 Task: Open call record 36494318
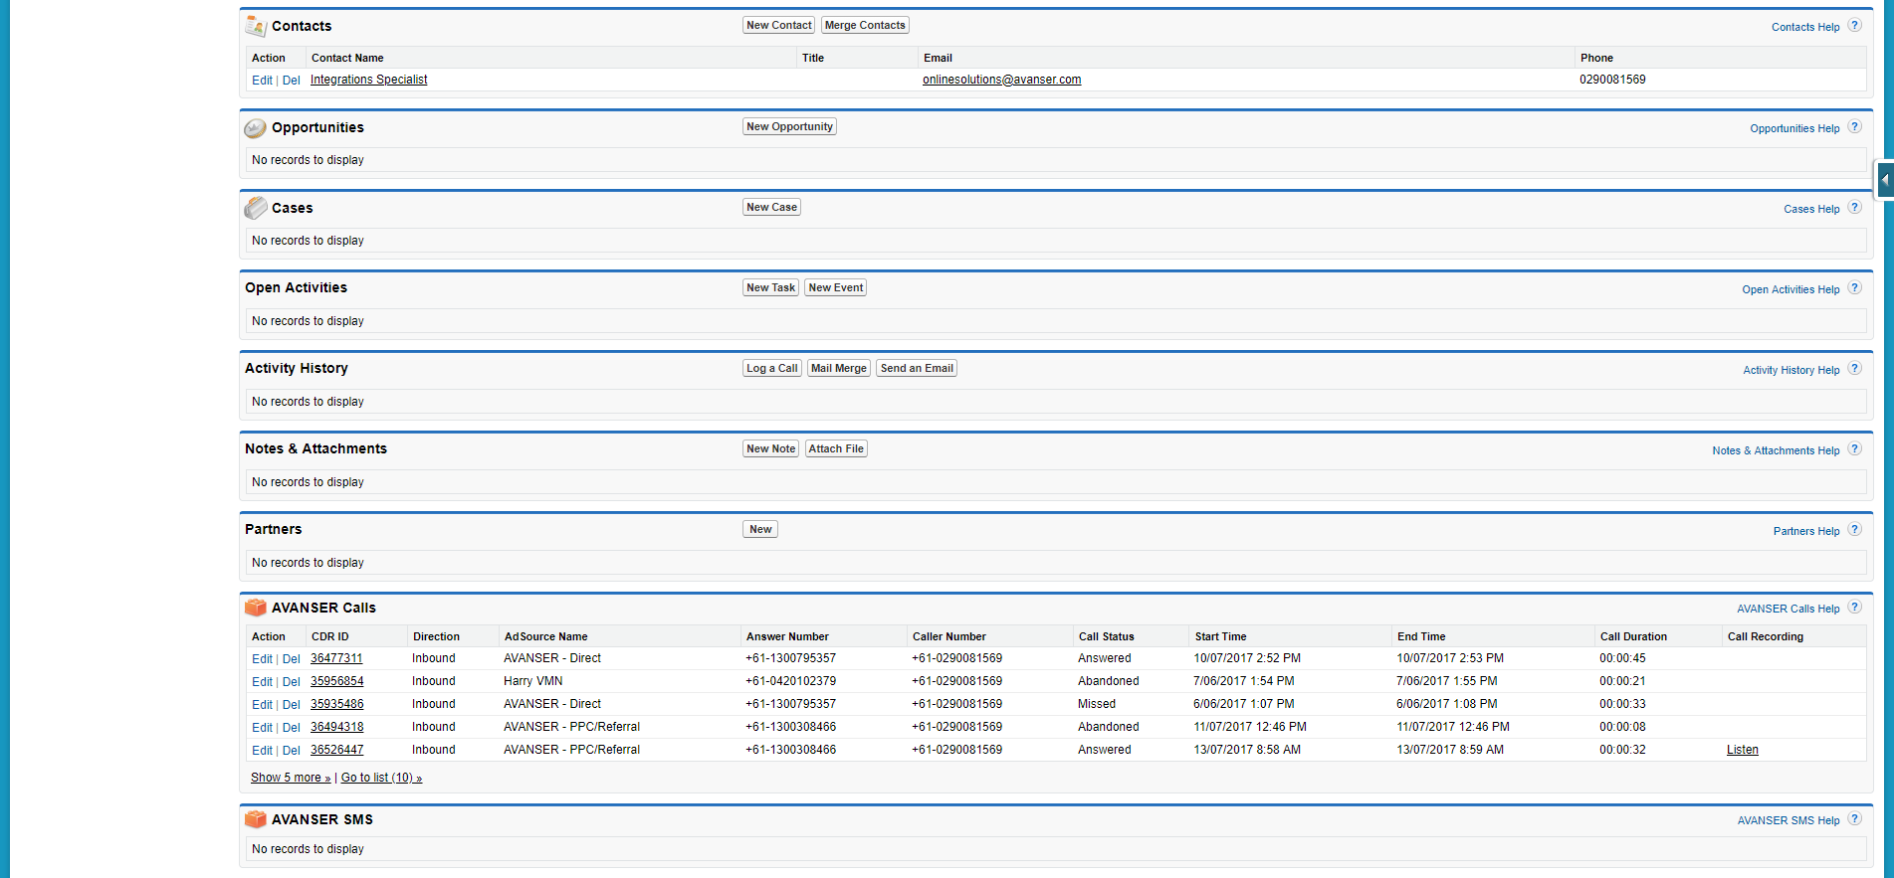pyautogui.click(x=337, y=727)
